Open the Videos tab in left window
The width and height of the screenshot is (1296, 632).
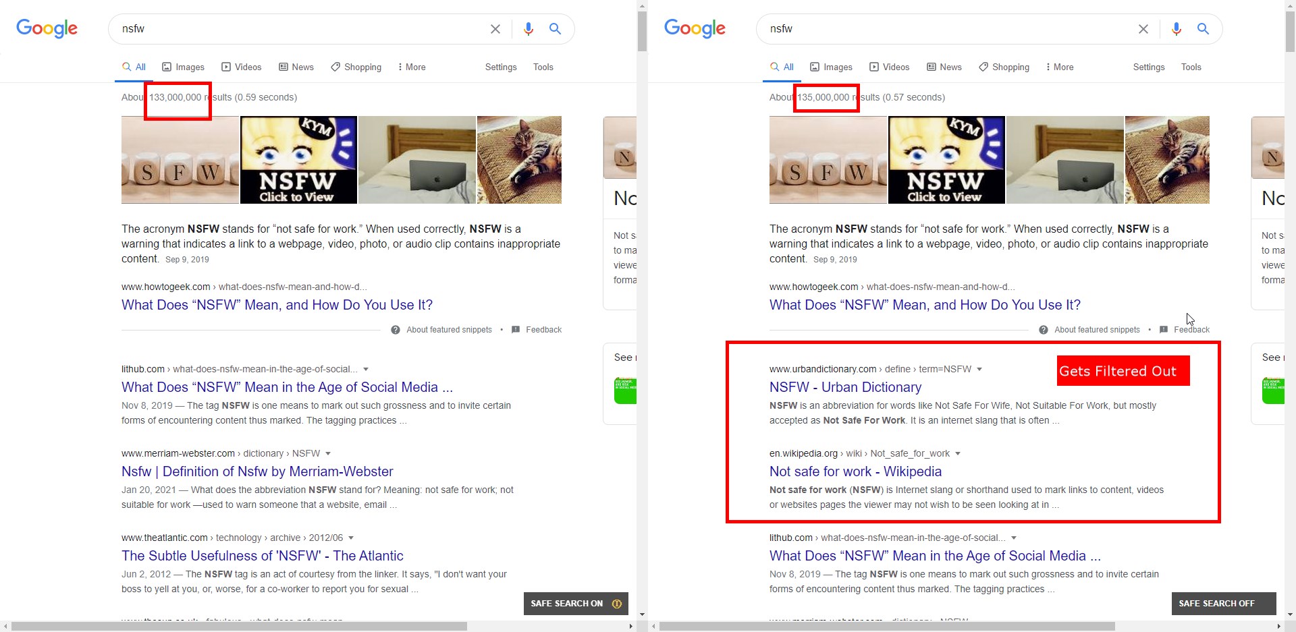(x=242, y=67)
